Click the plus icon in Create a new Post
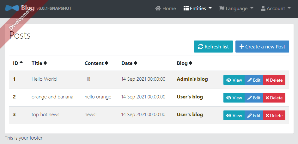Viewport: 298px width, 144px height. [x=241, y=47]
